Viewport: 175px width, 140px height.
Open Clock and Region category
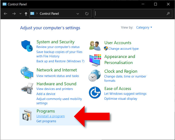(x=121, y=71)
